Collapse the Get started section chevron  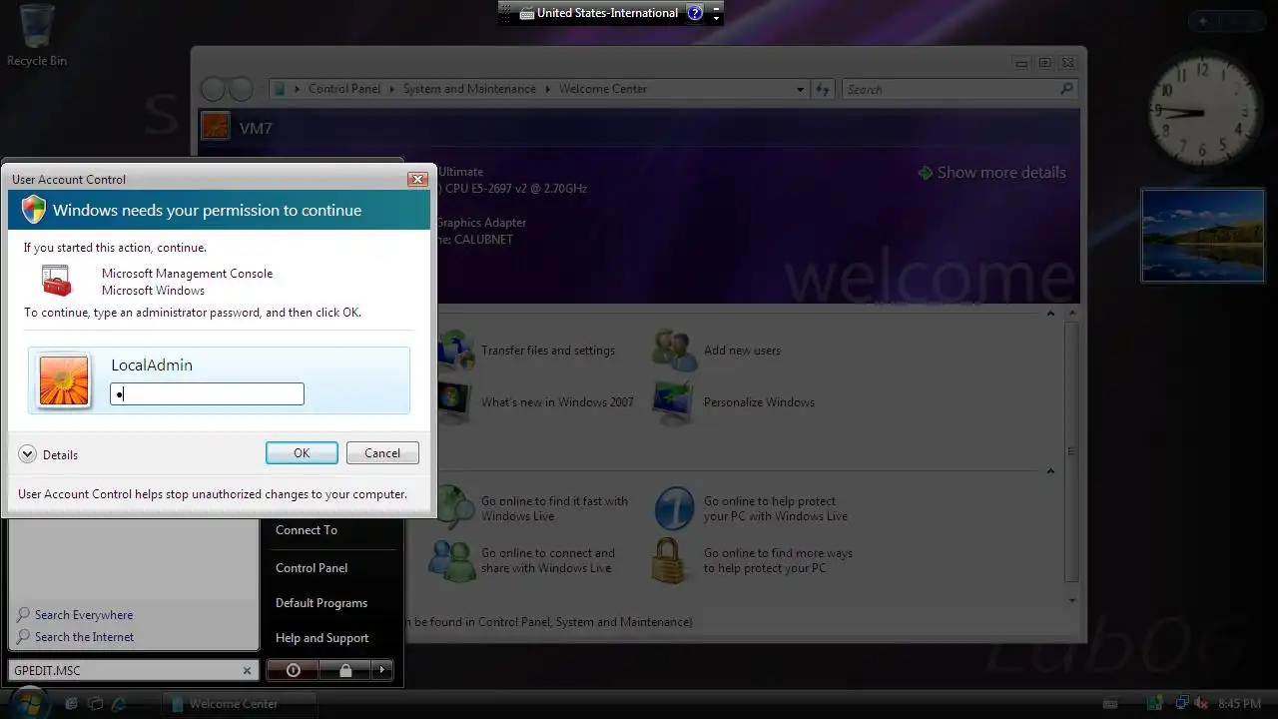click(x=1050, y=314)
